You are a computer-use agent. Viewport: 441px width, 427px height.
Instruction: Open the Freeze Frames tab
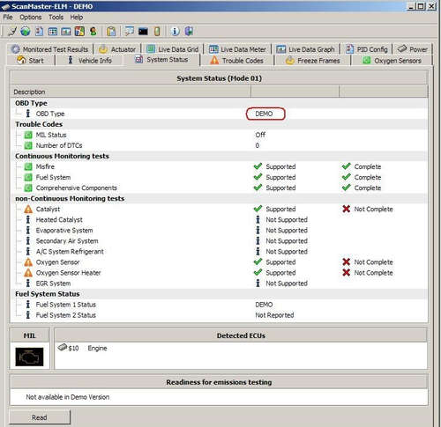pyautogui.click(x=312, y=61)
